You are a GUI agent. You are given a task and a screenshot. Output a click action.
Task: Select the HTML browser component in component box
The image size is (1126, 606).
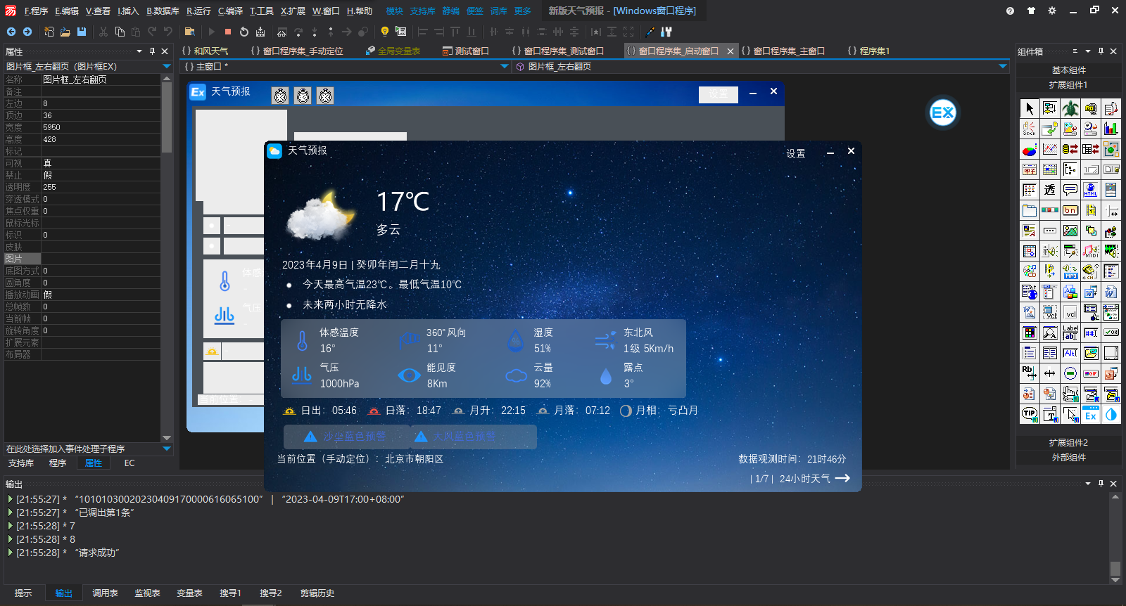1091,190
